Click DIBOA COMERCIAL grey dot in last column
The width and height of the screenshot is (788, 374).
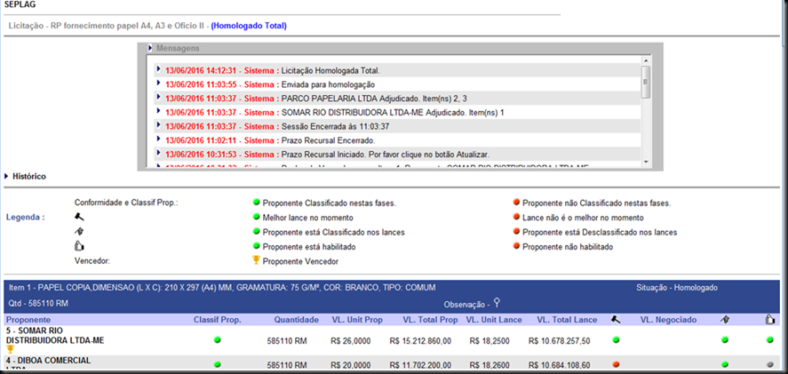770,364
